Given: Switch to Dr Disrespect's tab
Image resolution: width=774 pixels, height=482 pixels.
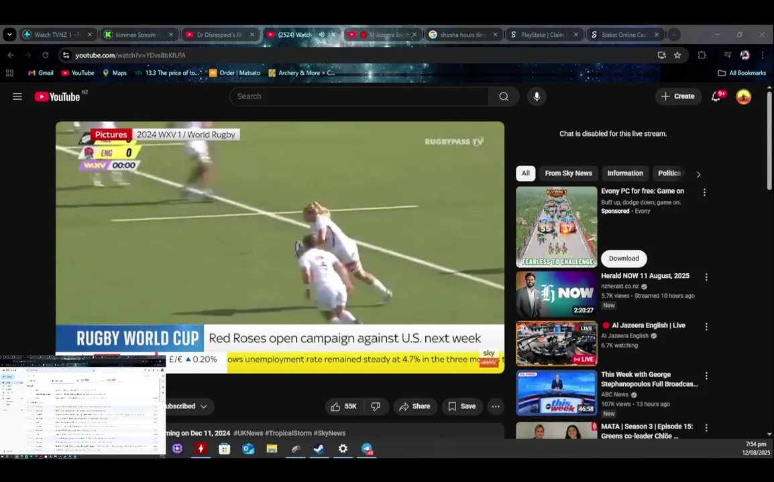Looking at the screenshot, I should click(220, 35).
